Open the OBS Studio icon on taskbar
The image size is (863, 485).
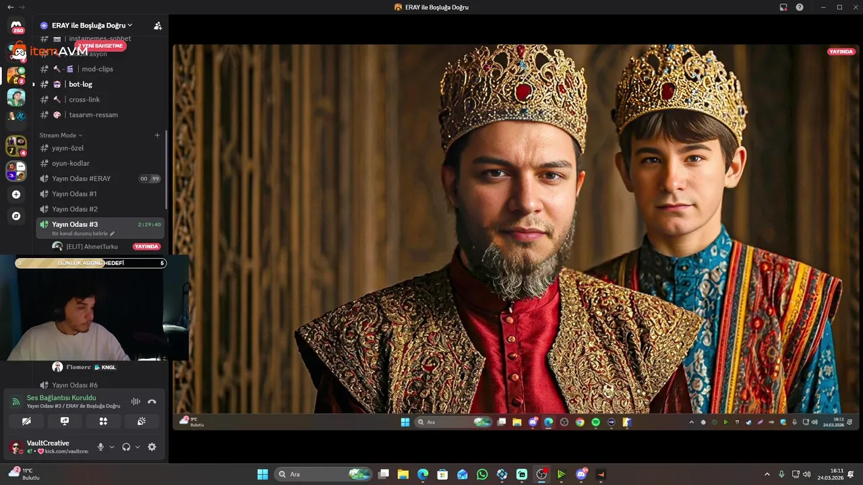tap(541, 474)
